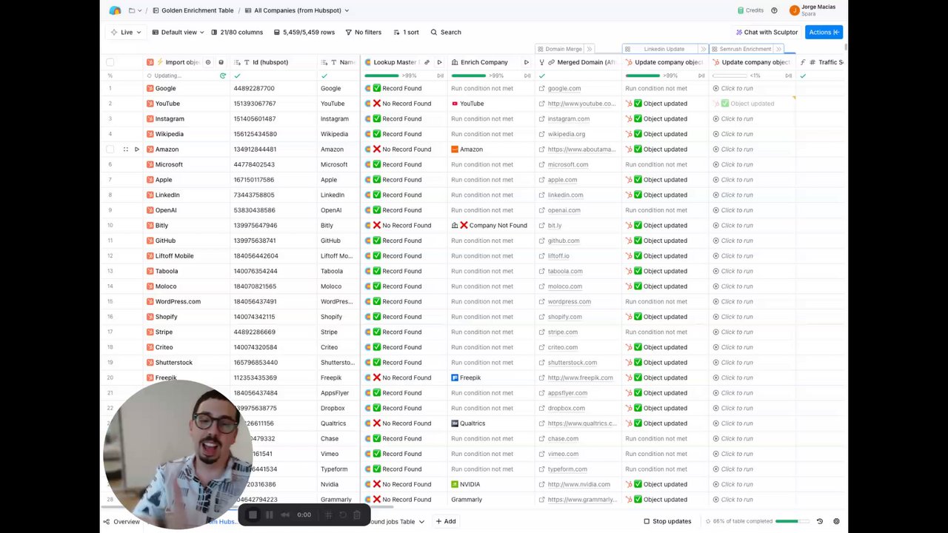Open the google.com domain link
948x533 pixels.
coord(564,89)
